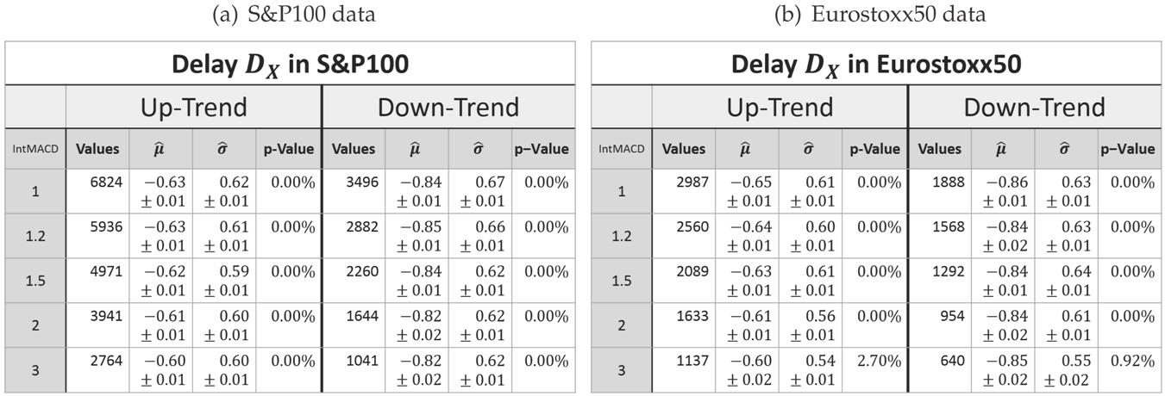Select the Up-Trend header in S&P100 table
The height and width of the screenshot is (396, 1165).
[193, 108]
